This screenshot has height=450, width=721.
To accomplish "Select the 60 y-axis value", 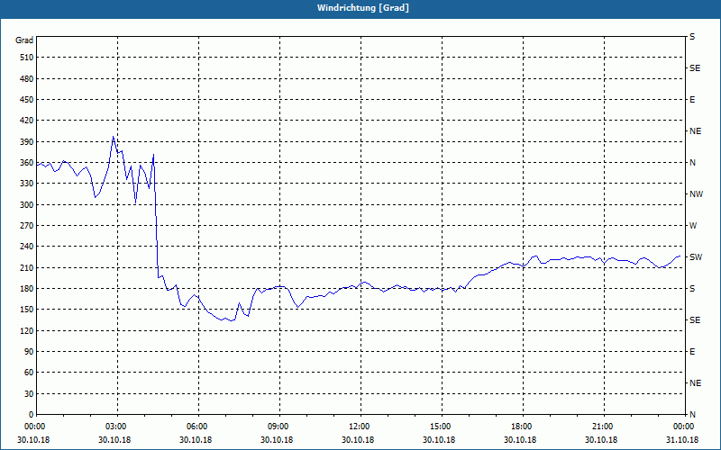I will click(x=29, y=373).
